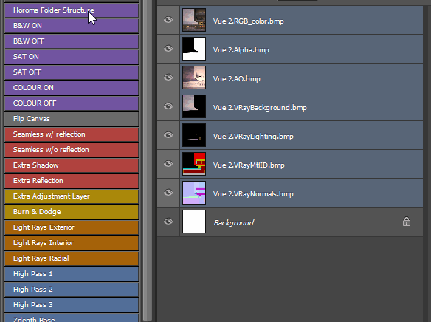
Task: Run the Flip Canvas action
Action: pyautogui.click(x=71, y=119)
